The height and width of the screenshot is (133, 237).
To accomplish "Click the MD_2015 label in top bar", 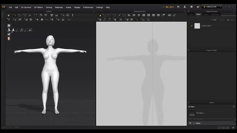I will (x=170, y=7).
